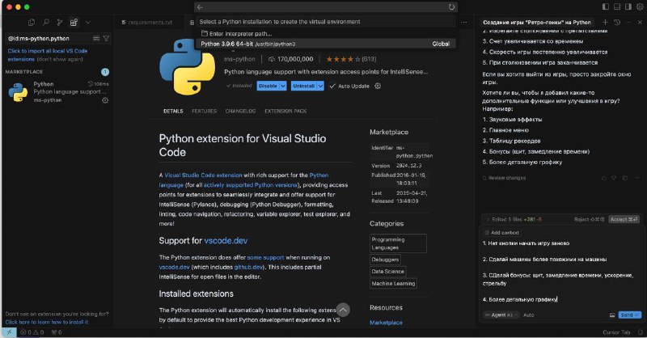Viewport: 647px width, 338px height.
Task: Open Cursor settings gear in title bar
Action: tap(640, 6)
